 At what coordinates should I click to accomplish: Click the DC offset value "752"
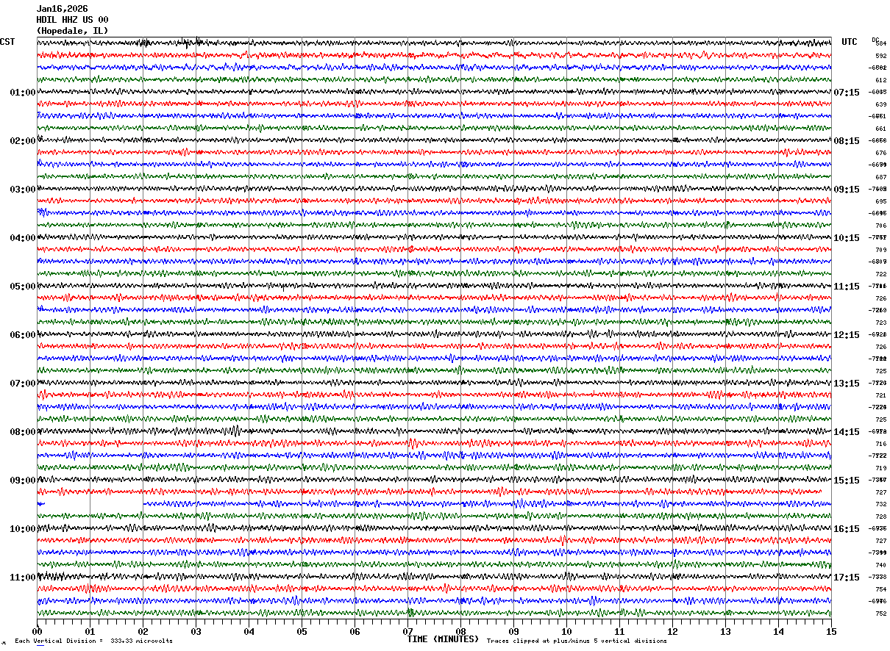pyautogui.click(x=880, y=614)
